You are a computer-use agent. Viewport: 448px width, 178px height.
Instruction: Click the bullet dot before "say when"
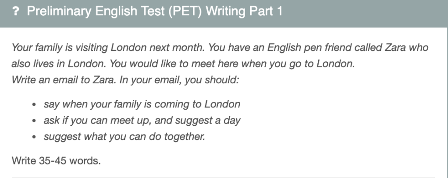34,105
